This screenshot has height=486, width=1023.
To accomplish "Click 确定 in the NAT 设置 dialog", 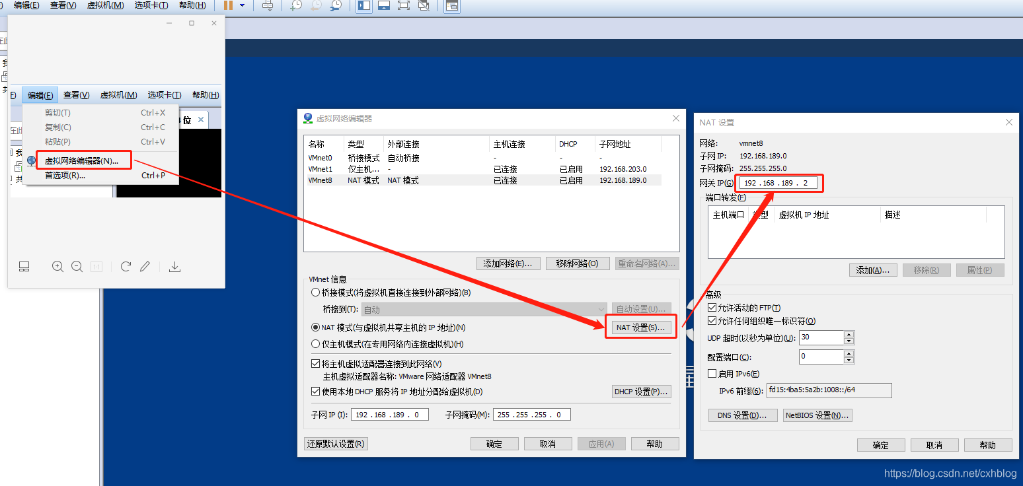I will pos(881,445).
